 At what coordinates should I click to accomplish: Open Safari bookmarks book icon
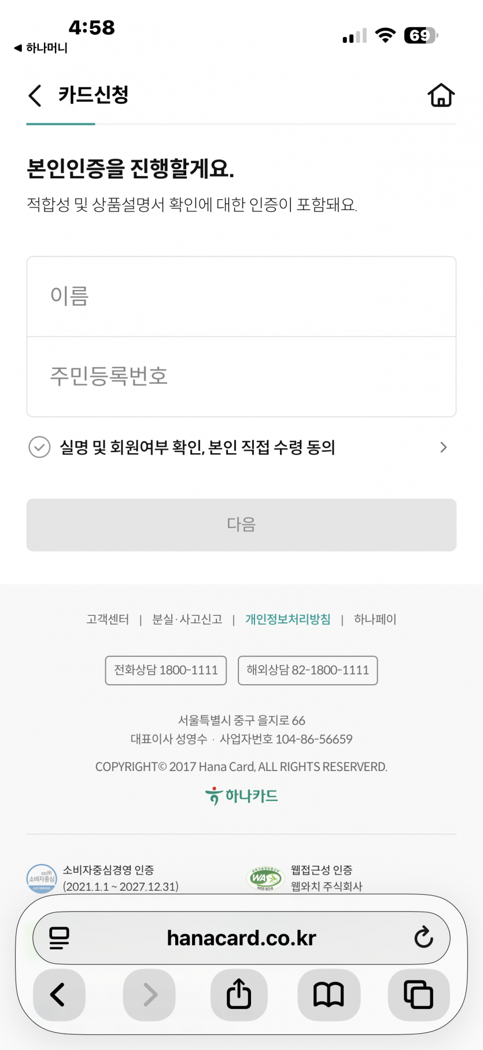(329, 994)
